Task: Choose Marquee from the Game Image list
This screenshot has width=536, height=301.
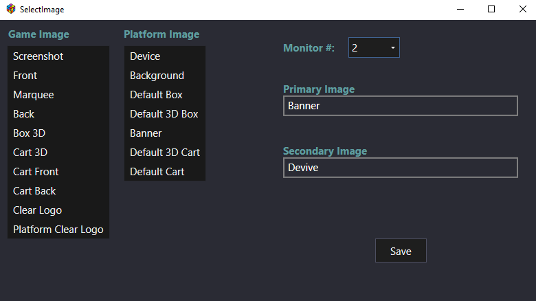Action: 58,95
